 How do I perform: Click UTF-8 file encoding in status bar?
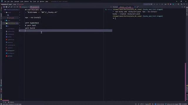[142, 104]
